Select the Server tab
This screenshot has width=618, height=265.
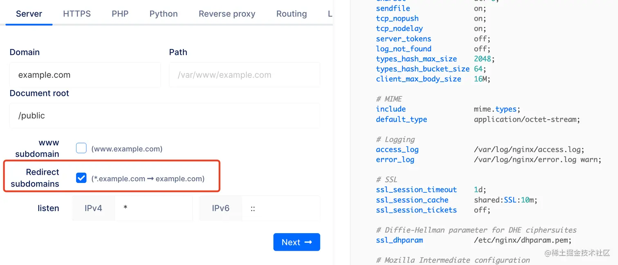[29, 13]
